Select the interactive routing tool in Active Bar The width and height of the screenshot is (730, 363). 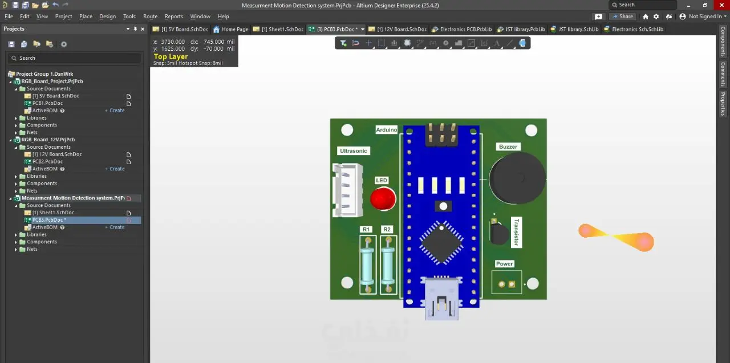pyautogui.click(x=420, y=43)
